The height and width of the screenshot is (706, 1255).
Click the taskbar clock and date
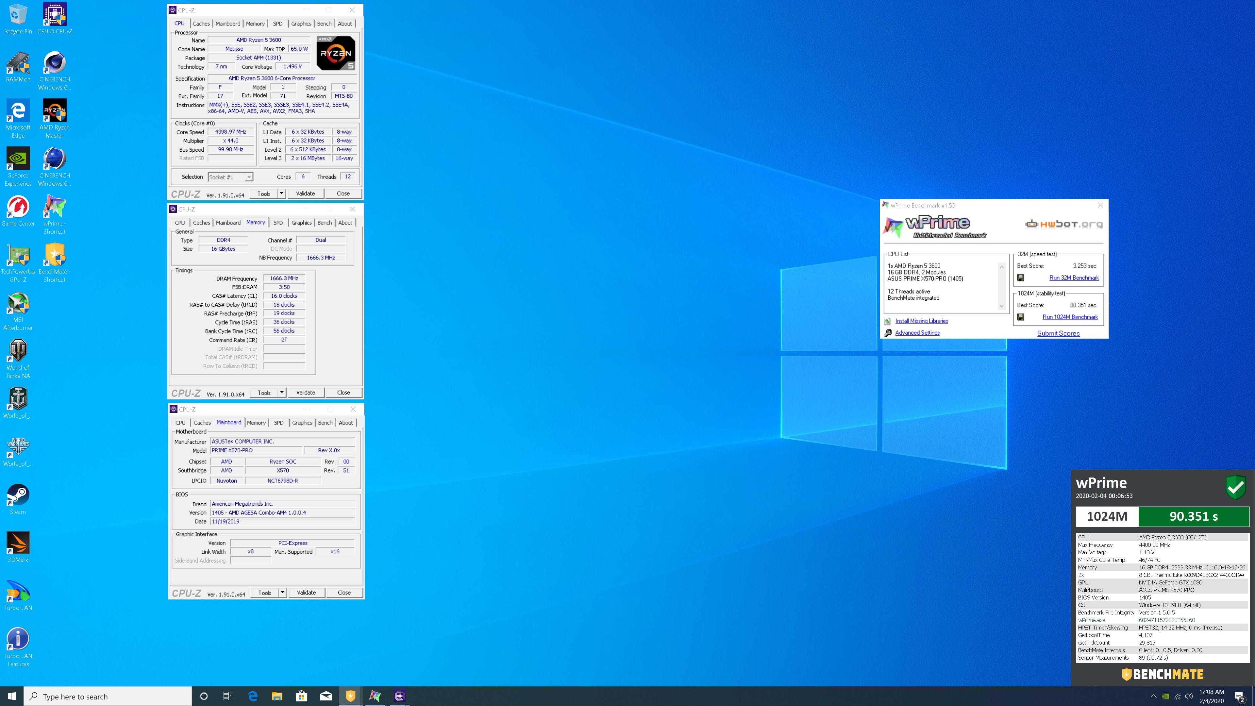1212,696
